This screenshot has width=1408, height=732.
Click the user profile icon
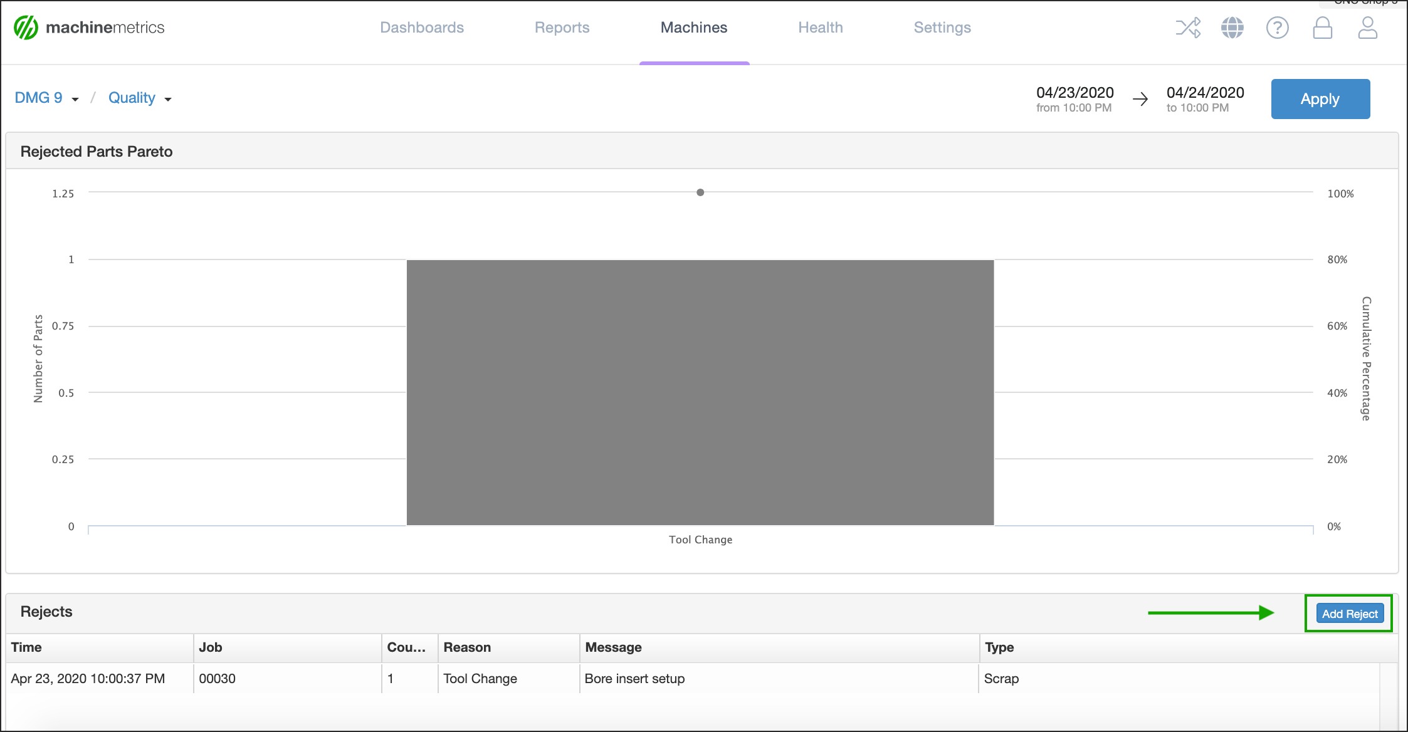tap(1366, 28)
